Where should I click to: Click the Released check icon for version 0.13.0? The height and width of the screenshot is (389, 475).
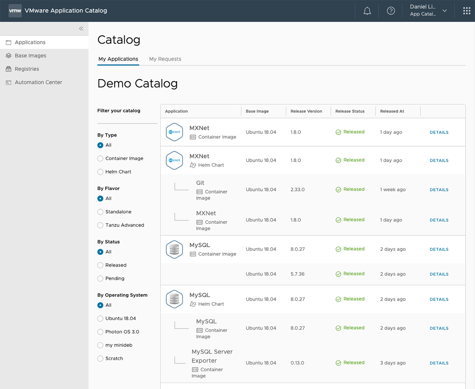(x=338, y=363)
